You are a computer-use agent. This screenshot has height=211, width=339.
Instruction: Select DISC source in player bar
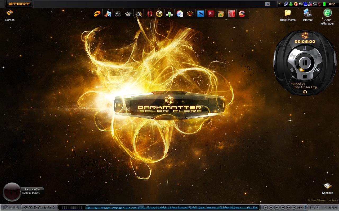[134, 208]
